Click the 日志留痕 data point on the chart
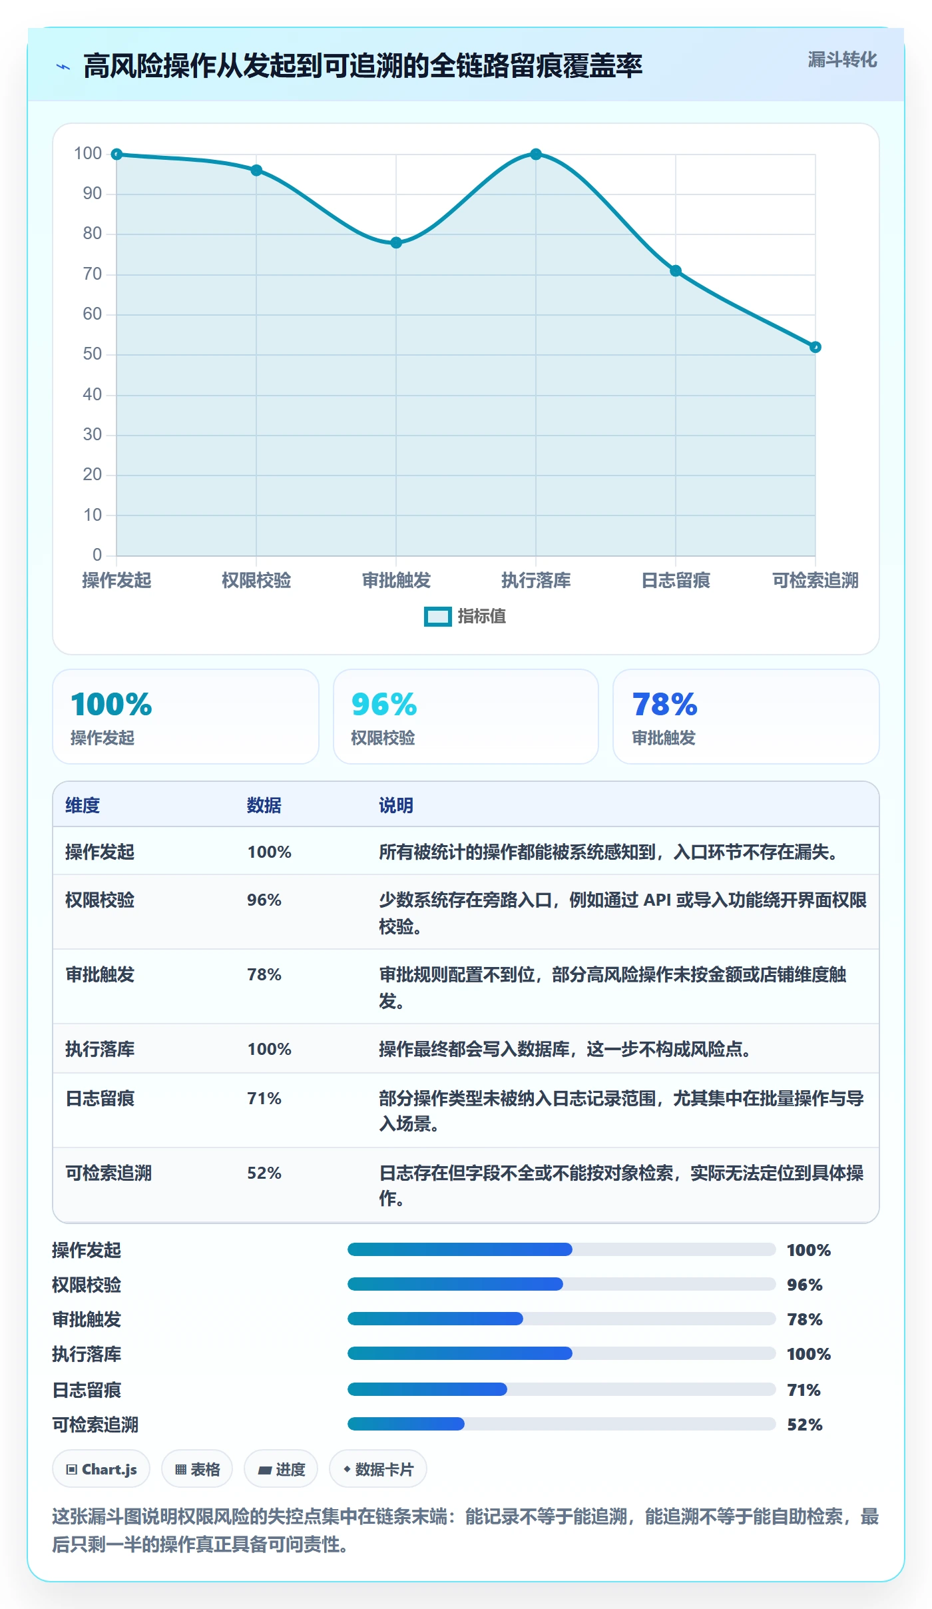 coord(676,271)
